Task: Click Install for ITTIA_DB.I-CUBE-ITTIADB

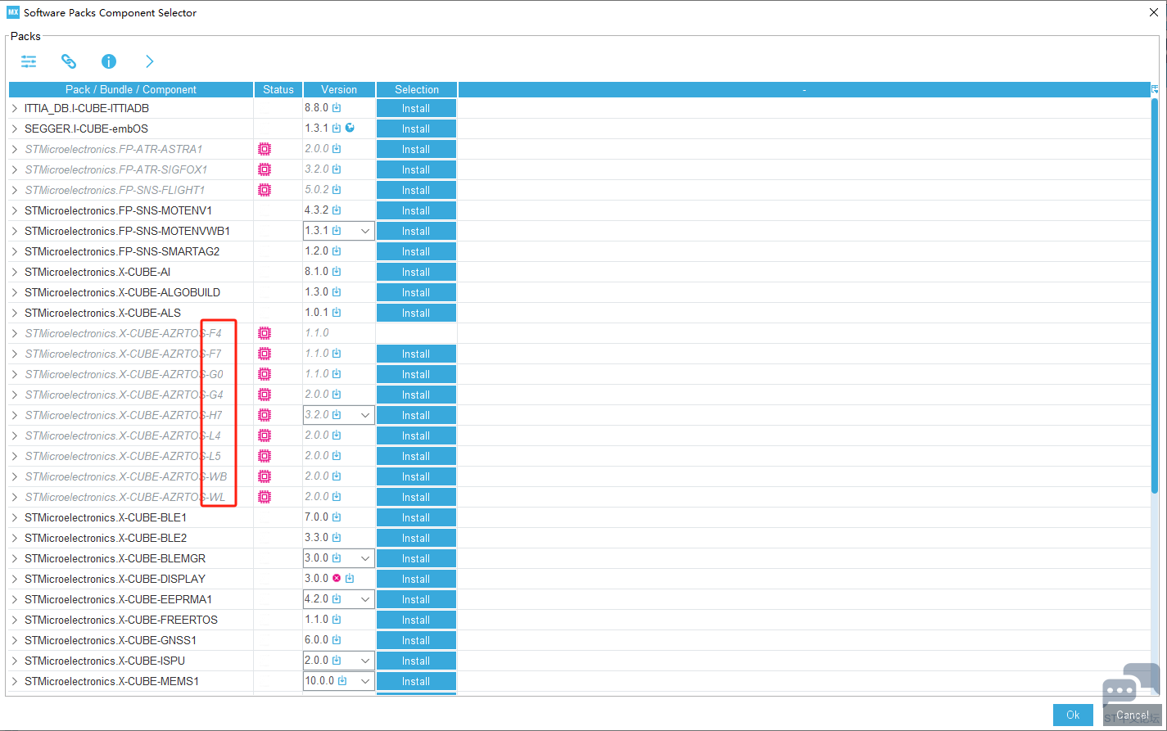Action: tap(416, 108)
